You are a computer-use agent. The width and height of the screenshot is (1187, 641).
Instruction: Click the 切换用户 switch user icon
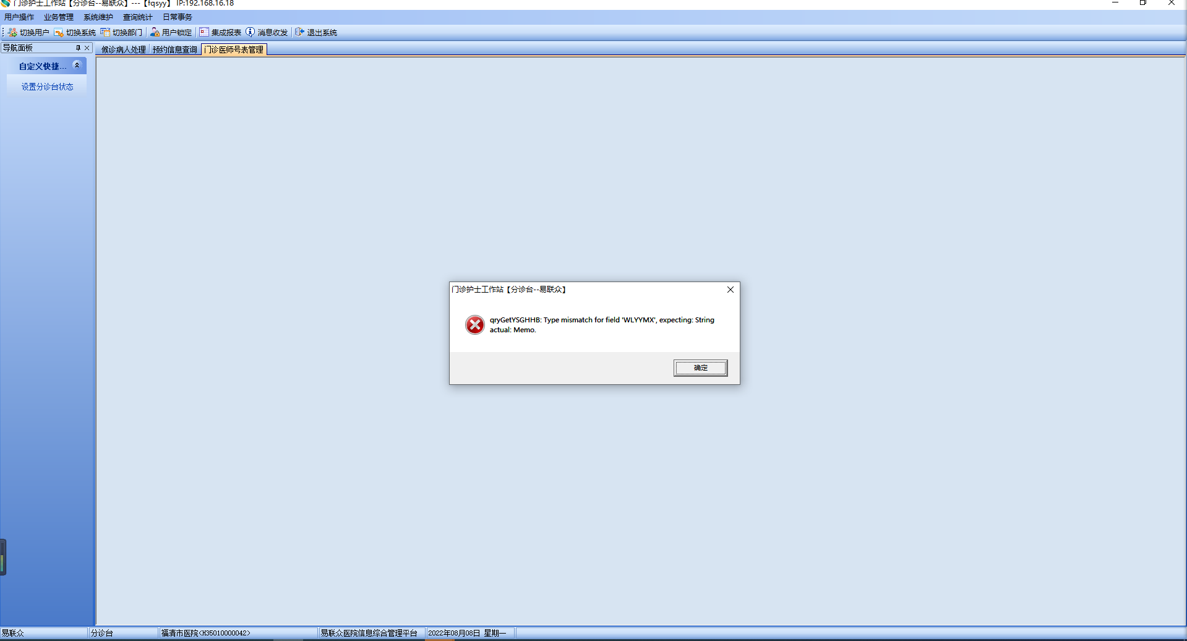point(12,32)
